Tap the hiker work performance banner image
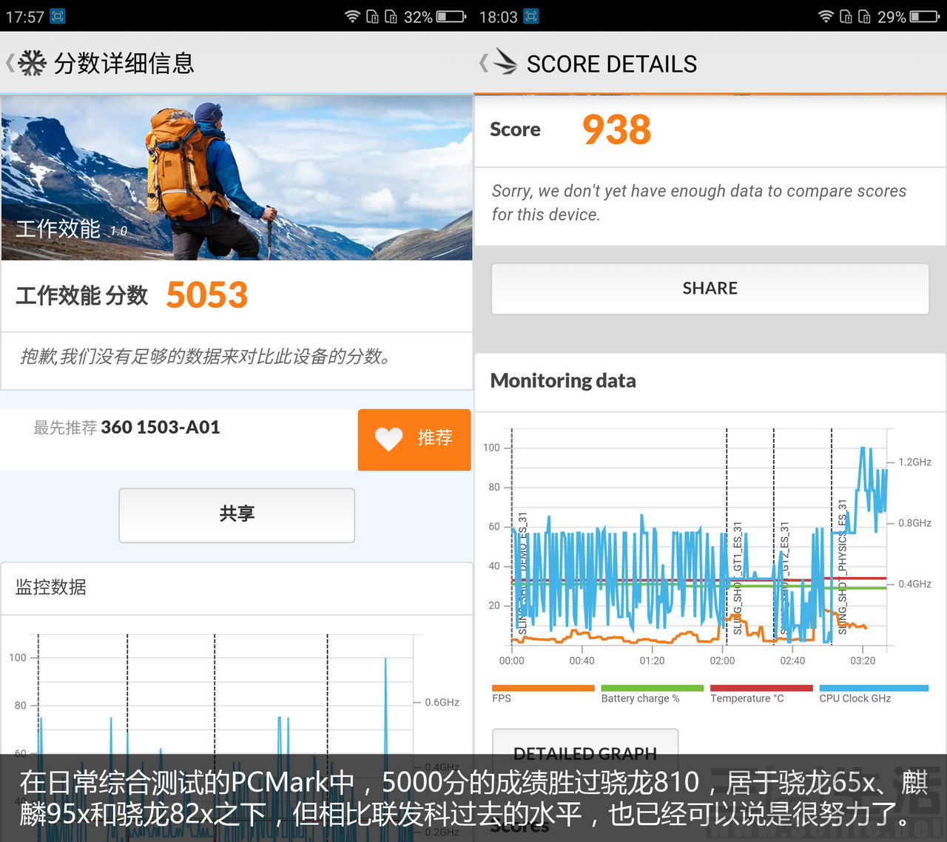Screen dimensions: 947x842 [237, 178]
